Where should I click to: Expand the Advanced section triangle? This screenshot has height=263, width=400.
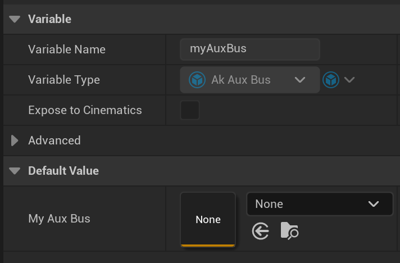click(x=15, y=140)
